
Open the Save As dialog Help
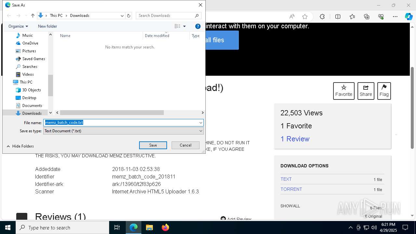tap(198, 26)
